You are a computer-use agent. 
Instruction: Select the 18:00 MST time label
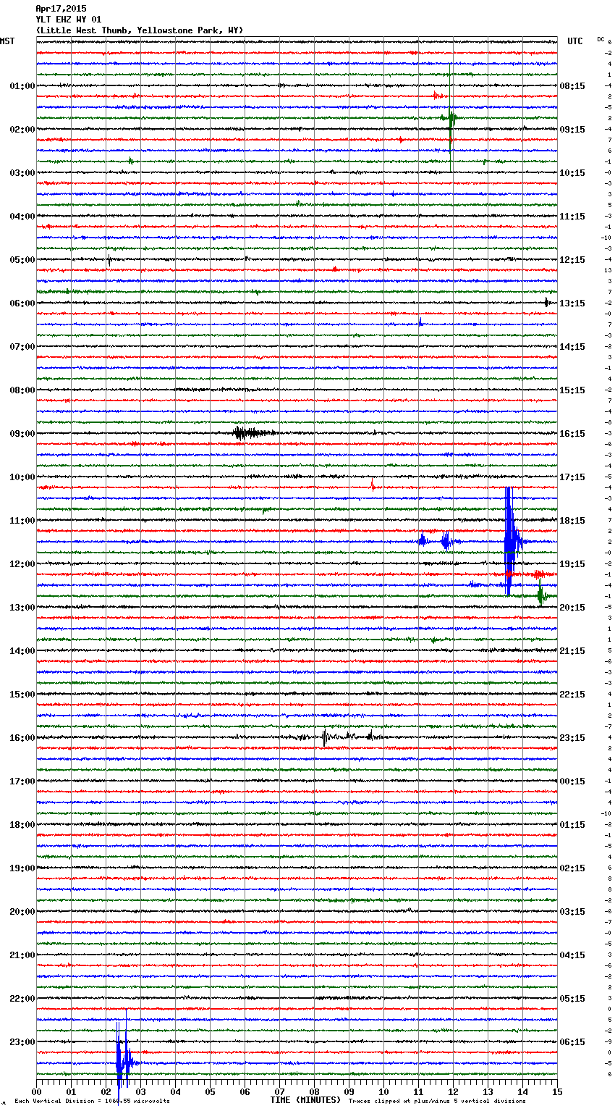pos(22,825)
